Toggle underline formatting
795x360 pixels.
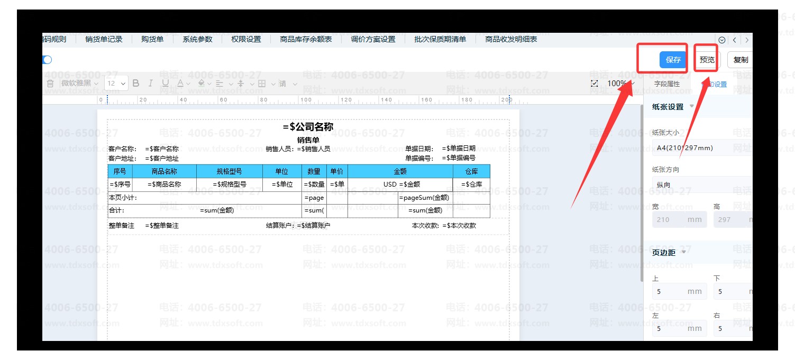(165, 84)
